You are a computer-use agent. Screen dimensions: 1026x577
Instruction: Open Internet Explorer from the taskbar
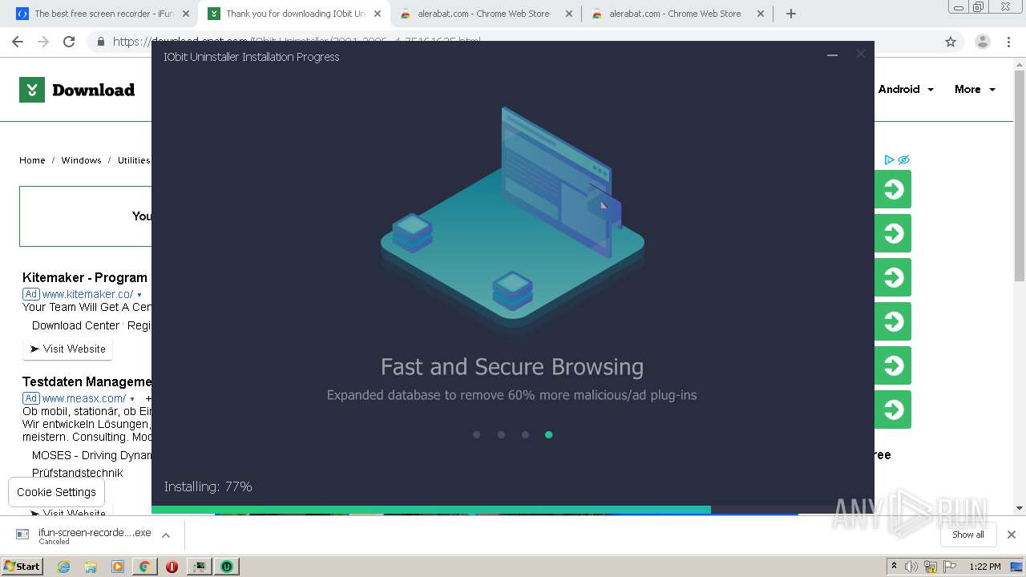tap(64, 567)
